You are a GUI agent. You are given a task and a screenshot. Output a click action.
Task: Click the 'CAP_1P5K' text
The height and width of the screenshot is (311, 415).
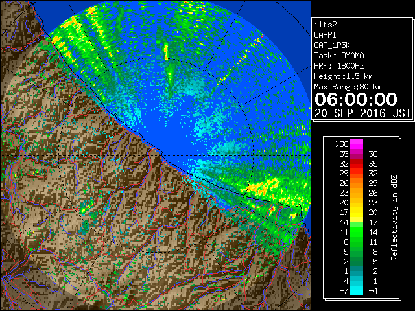click(x=332, y=45)
